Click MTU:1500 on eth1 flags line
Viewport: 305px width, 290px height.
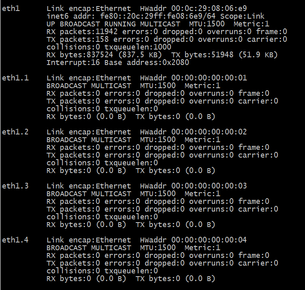(x=207, y=24)
